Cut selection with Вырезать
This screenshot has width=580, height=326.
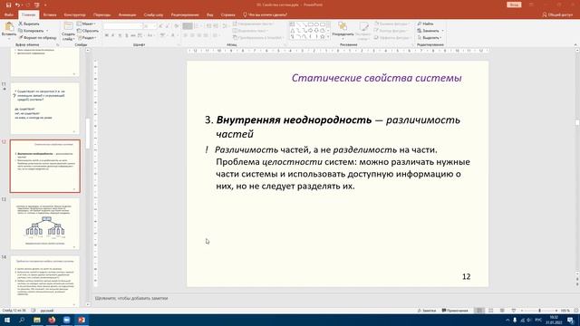(29, 24)
